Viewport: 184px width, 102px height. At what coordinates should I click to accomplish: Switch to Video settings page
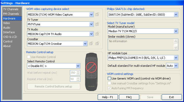tap(7, 23)
